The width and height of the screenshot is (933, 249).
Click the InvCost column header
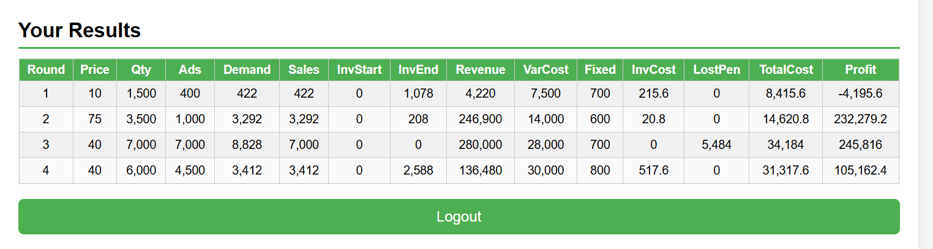653,70
